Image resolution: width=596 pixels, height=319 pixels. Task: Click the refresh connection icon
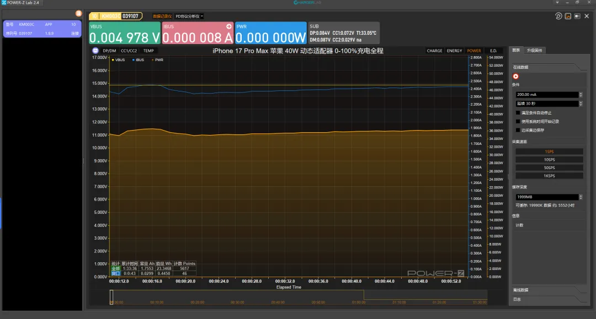[x=558, y=16]
